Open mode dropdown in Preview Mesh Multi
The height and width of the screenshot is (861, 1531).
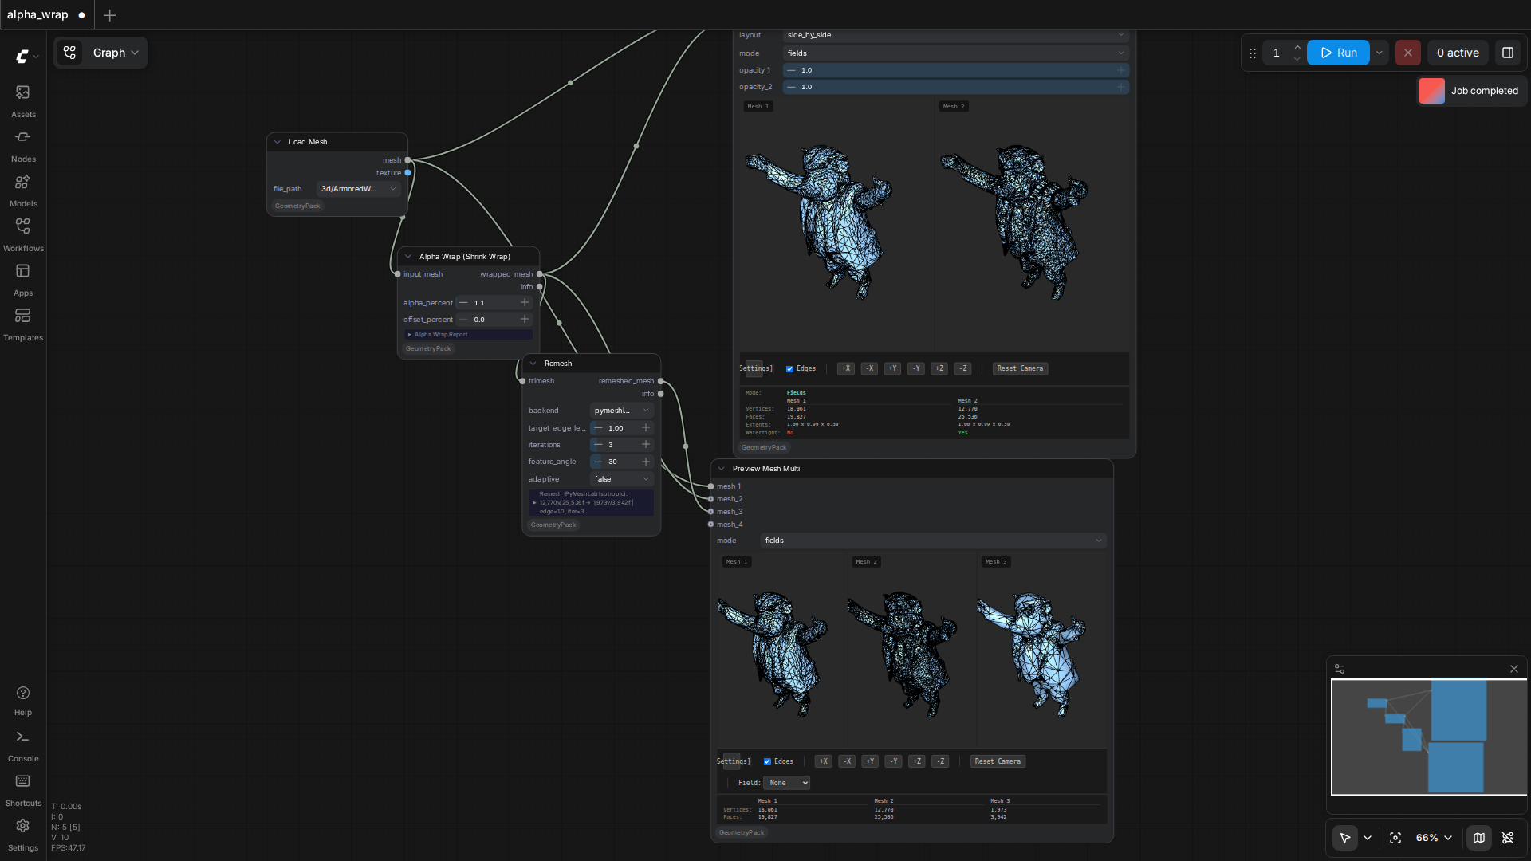(933, 541)
